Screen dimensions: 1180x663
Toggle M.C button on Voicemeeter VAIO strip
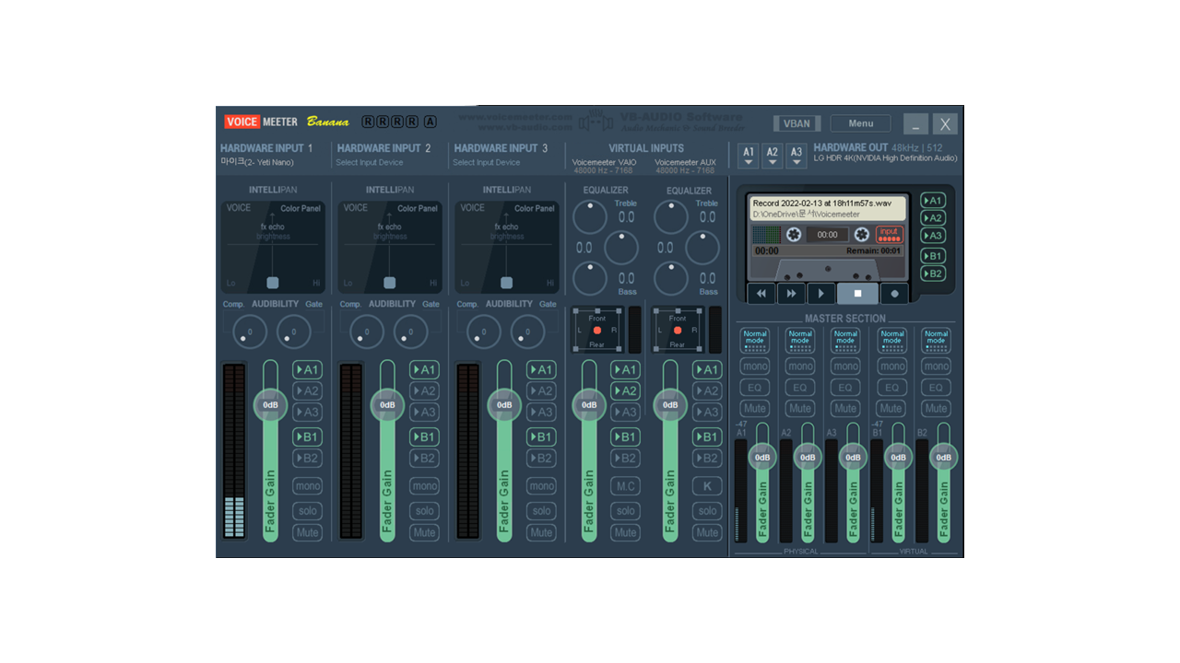point(625,485)
